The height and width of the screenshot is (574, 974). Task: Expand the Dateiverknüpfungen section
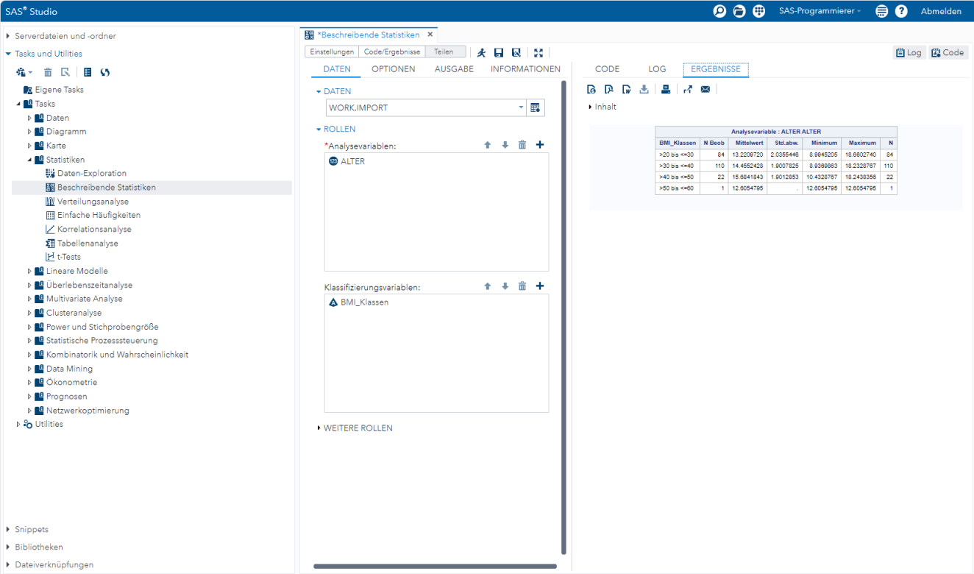coord(8,564)
